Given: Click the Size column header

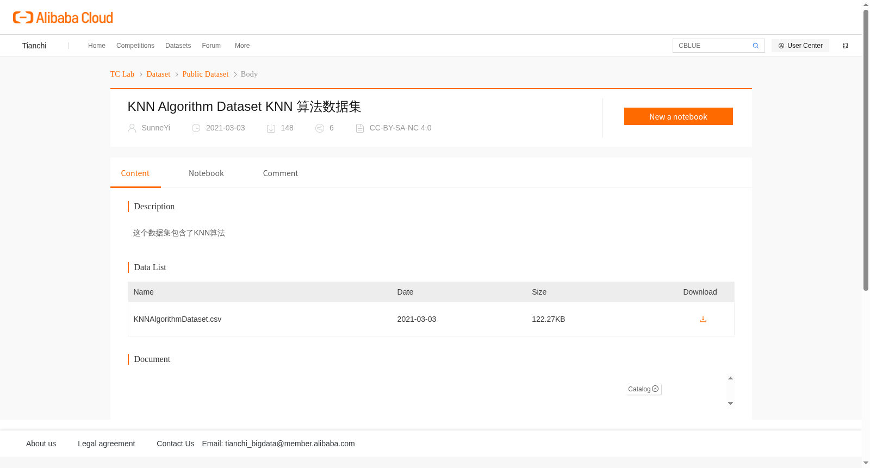Looking at the screenshot, I should tap(539, 292).
